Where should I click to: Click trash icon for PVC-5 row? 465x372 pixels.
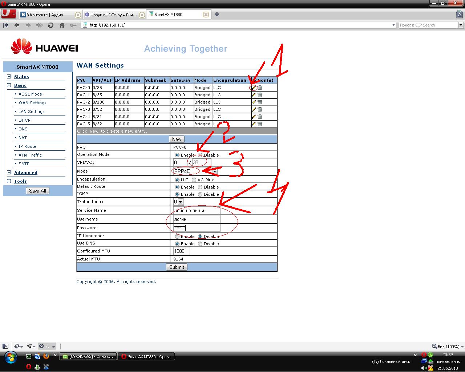click(x=260, y=124)
